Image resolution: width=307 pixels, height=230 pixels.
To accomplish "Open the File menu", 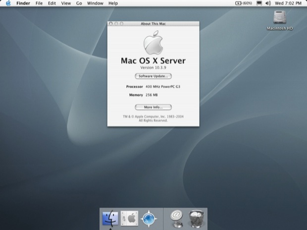I will click(39, 3).
